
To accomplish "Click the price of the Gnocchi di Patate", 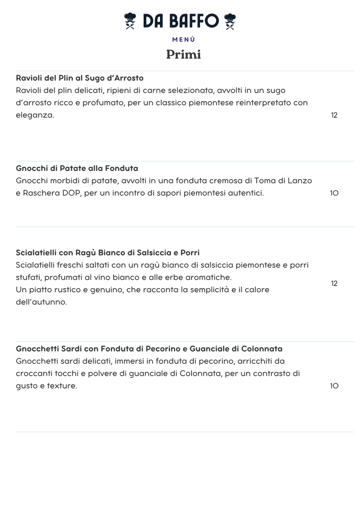I will (334, 193).
